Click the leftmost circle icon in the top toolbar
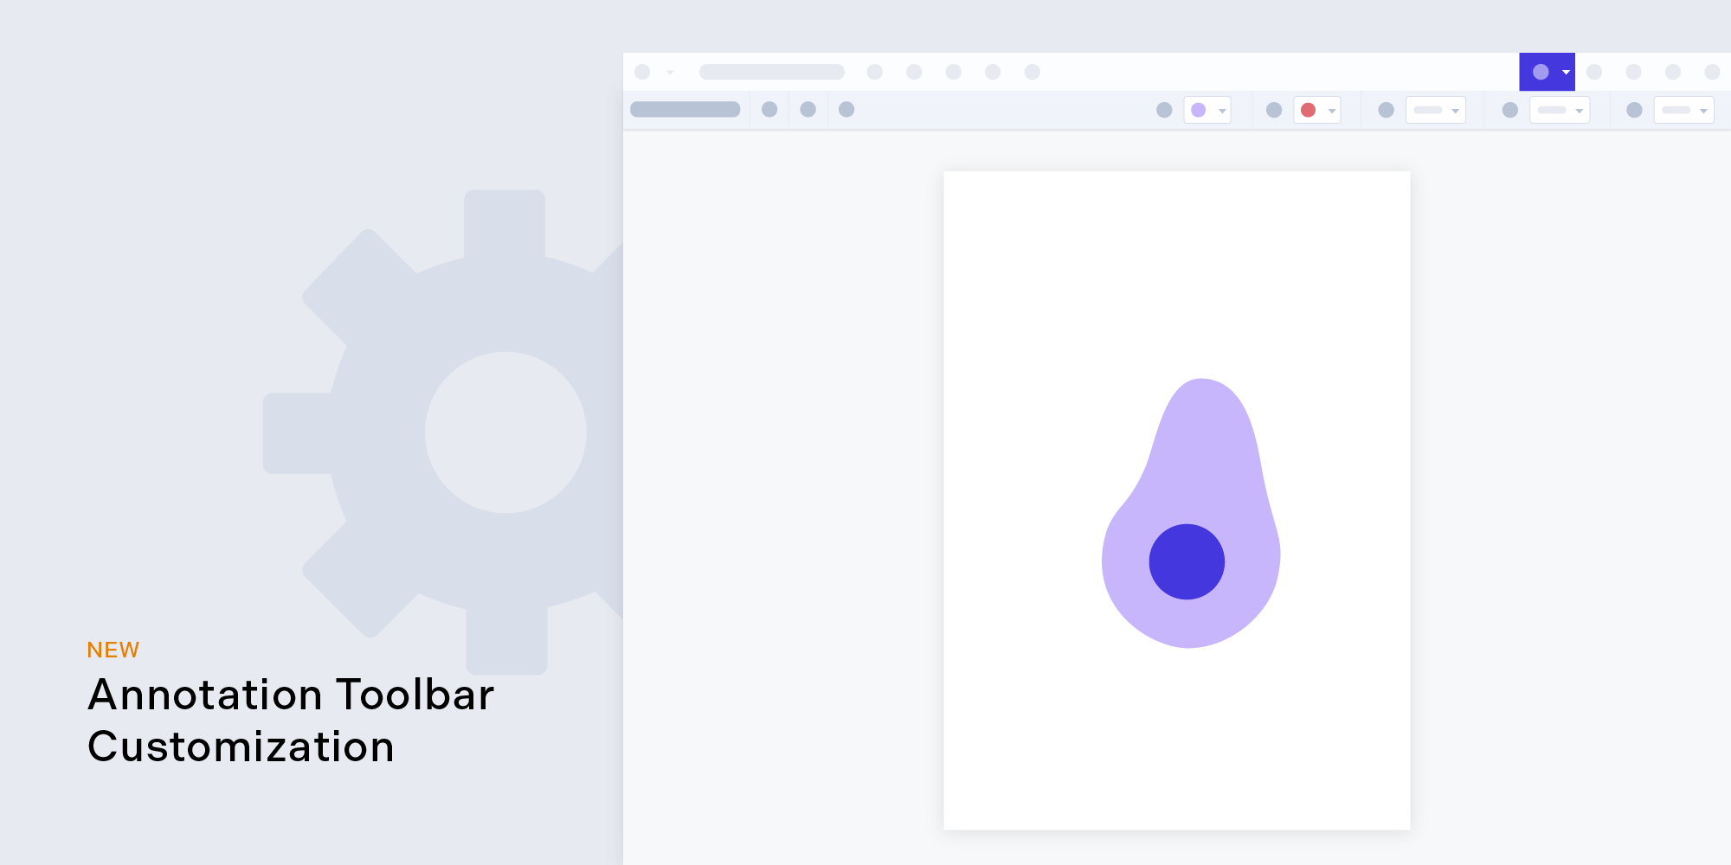Image resolution: width=1731 pixels, height=865 pixels. click(x=644, y=72)
